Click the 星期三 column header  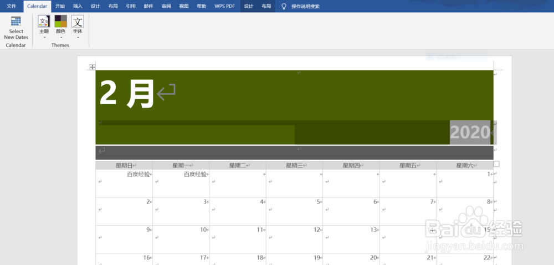tap(294, 165)
